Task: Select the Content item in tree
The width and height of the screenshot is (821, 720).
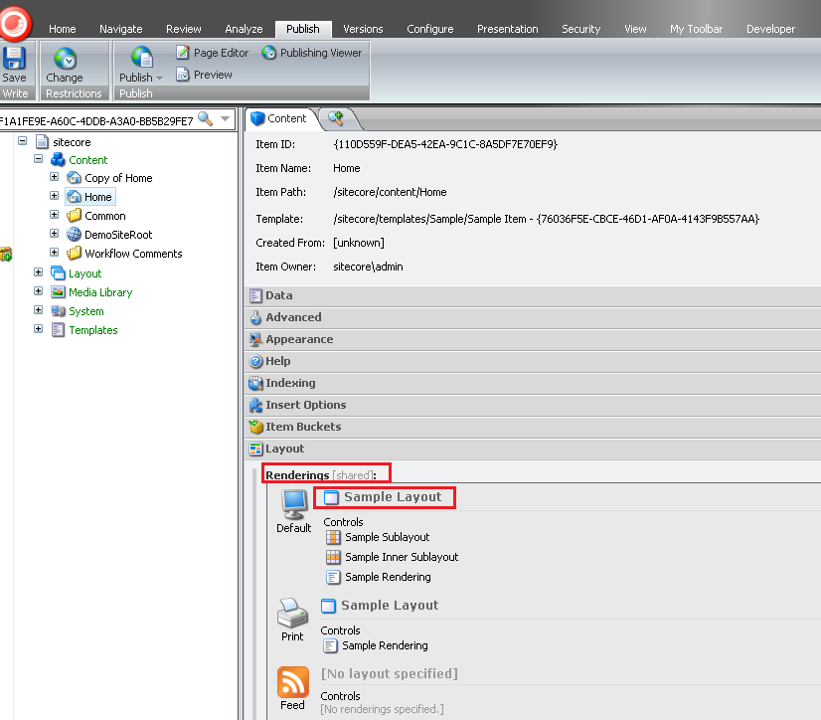Action: click(80, 160)
